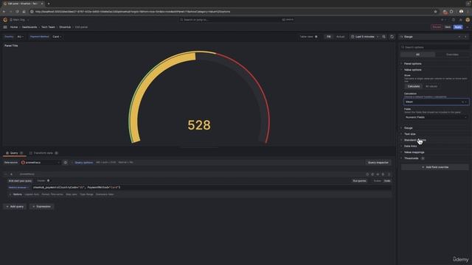Expand the Text size section

click(x=409, y=134)
